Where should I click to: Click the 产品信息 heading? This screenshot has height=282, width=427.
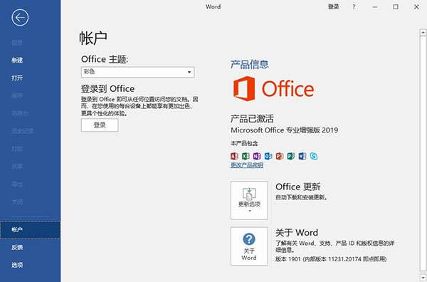pyautogui.click(x=250, y=64)
